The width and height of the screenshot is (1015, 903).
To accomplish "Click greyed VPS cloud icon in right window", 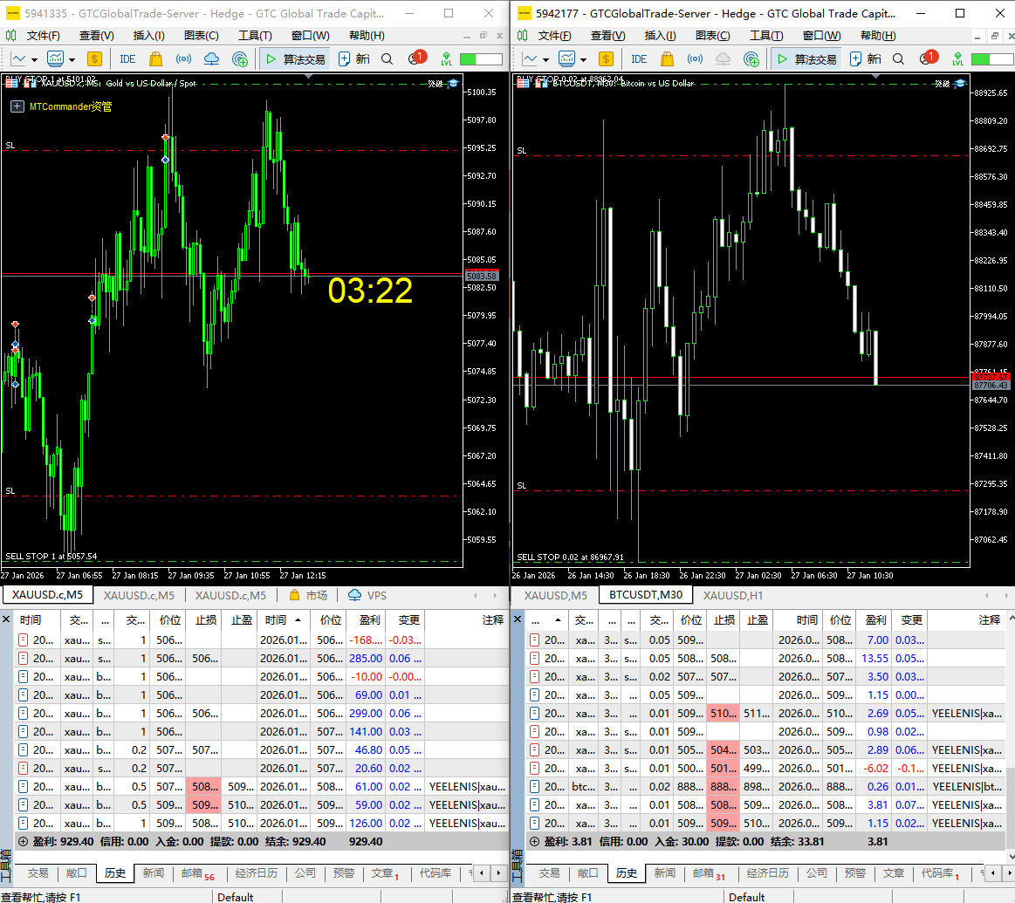I will [723, 59].
